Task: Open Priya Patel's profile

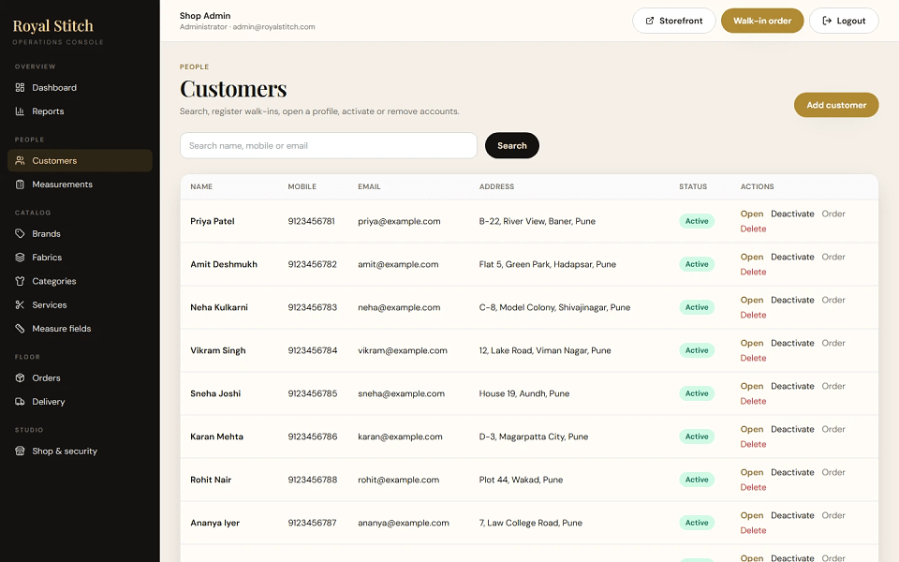Action: click(x=752, y=214)
